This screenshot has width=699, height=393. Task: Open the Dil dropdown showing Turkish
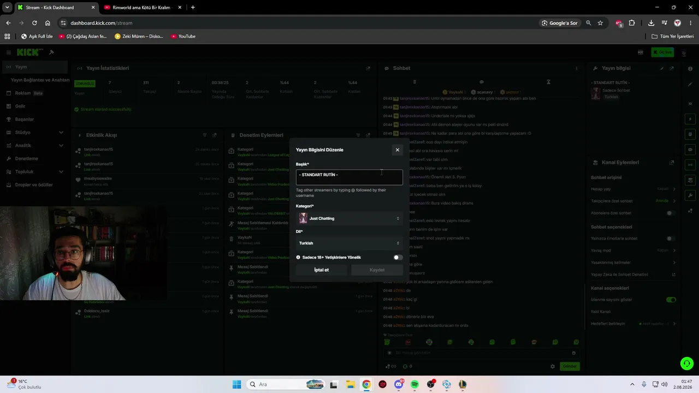[349, 243]
